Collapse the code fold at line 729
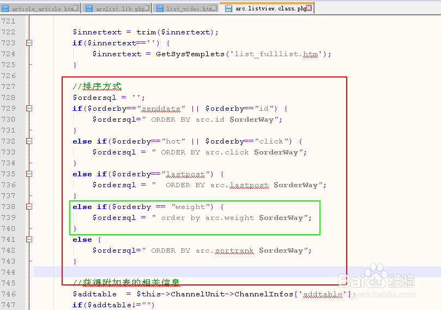 click(x=29, y=109)
